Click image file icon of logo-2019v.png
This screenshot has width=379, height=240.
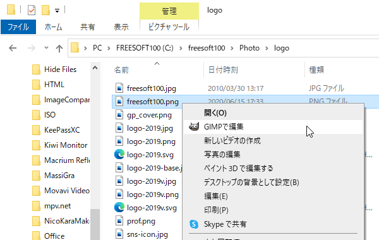(x=119, y=195)
